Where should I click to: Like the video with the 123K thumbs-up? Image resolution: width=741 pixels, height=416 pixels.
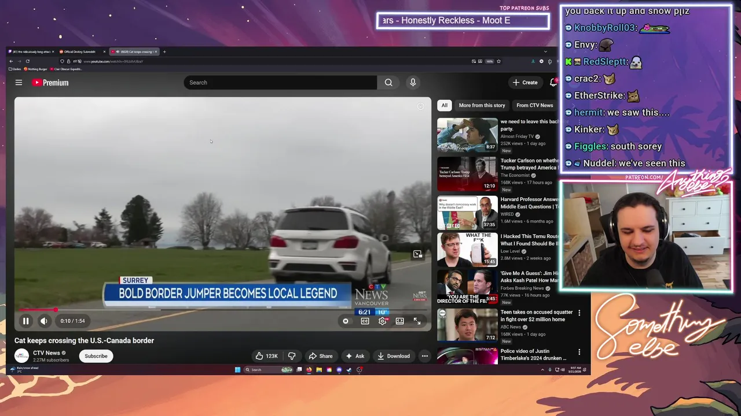pos(267,356)
